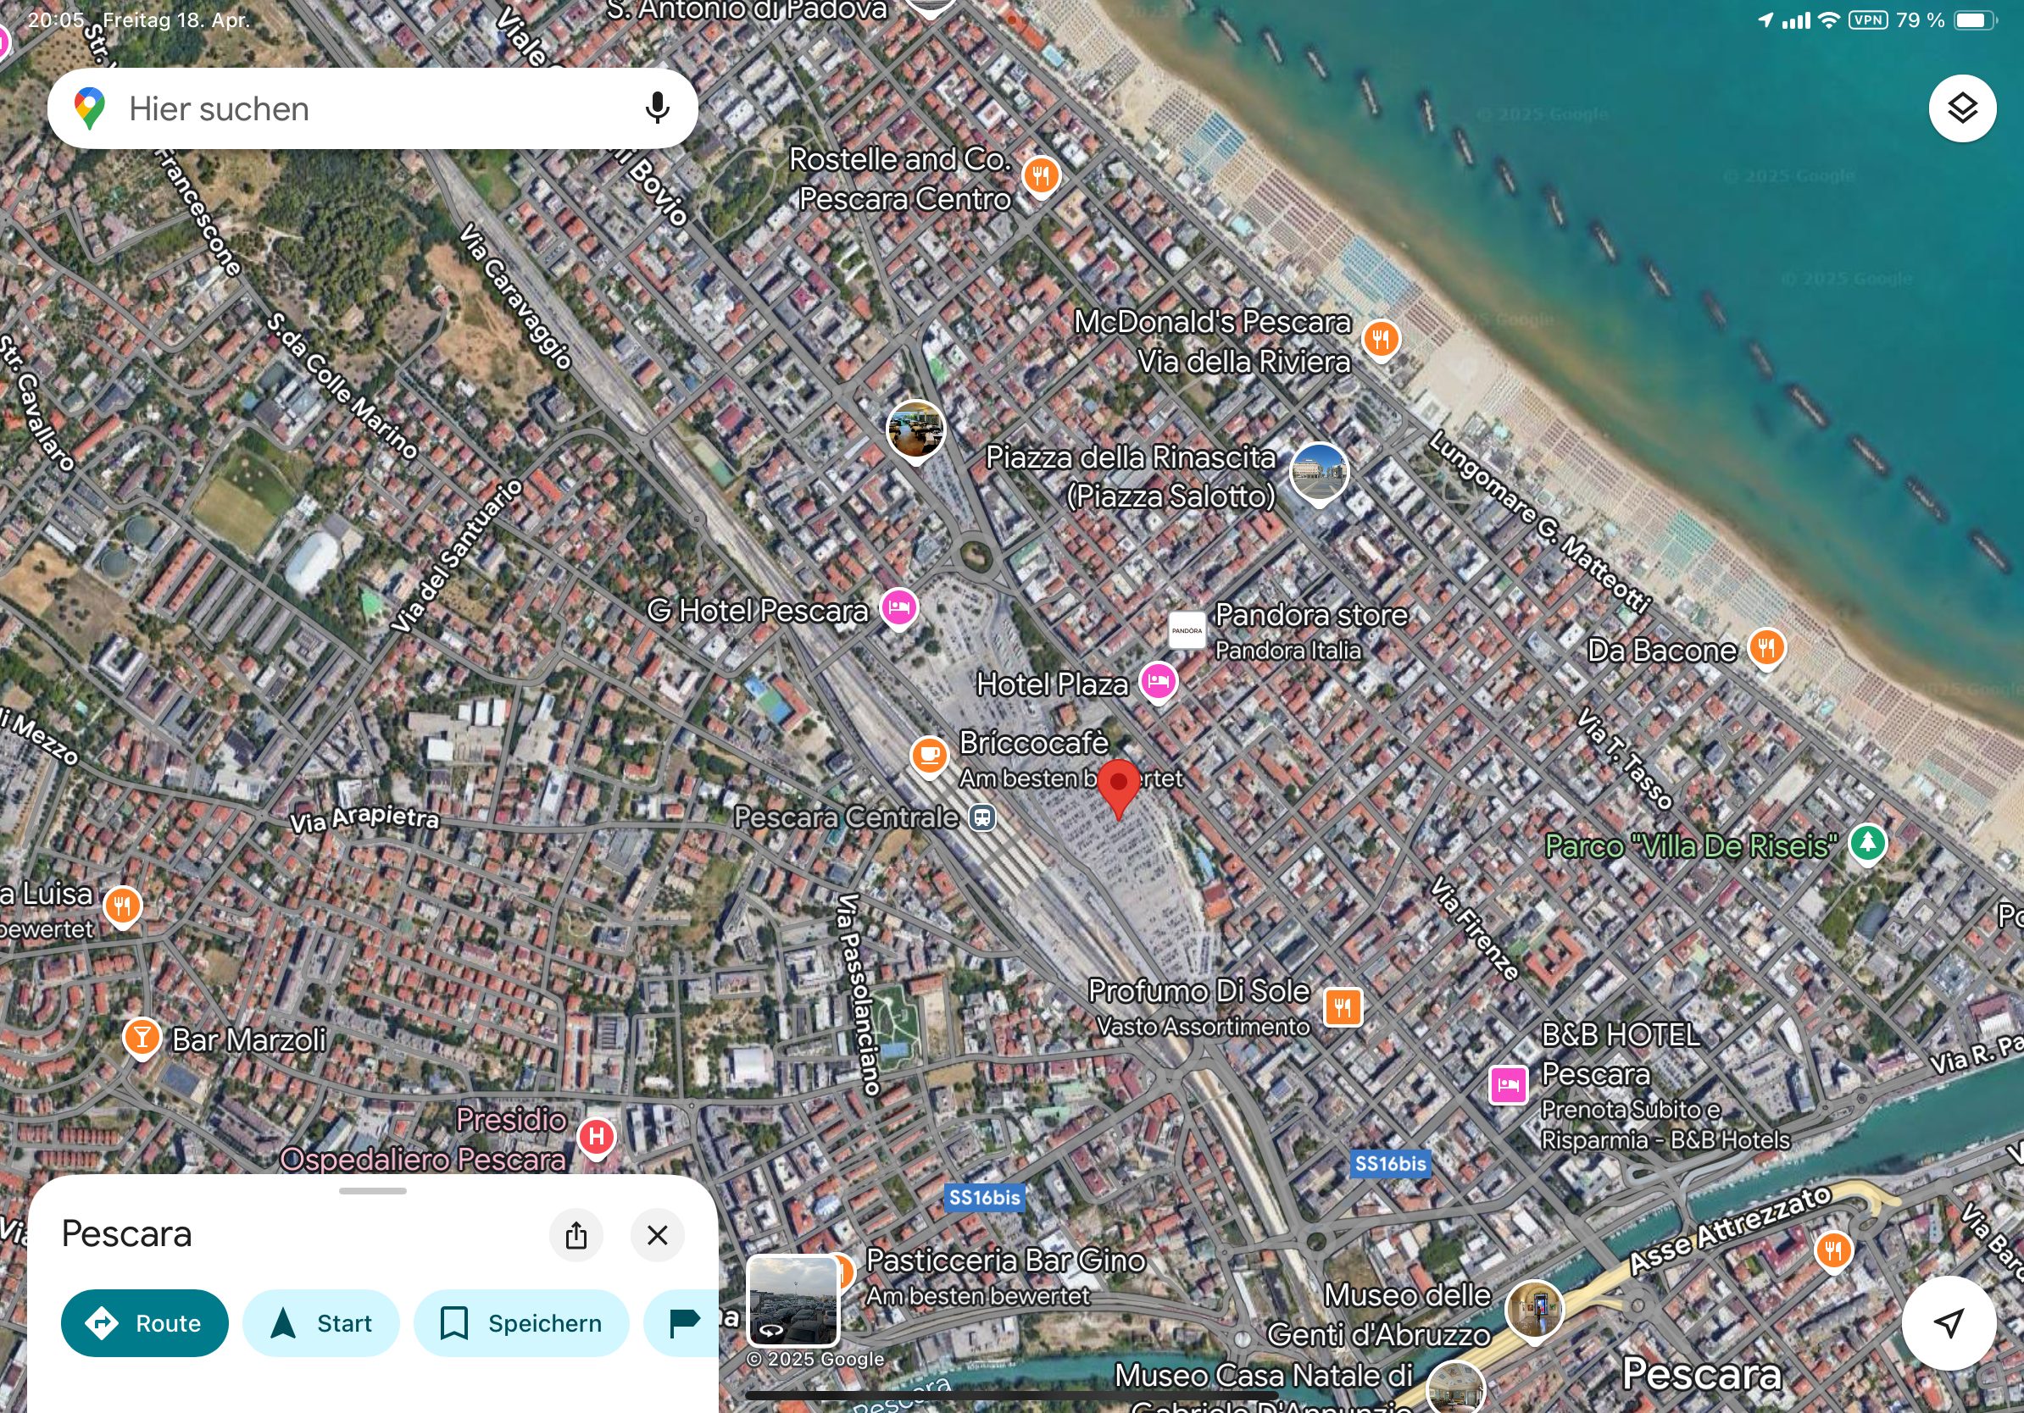The width and height of the screenshot is (2024, 1413).
Task: Tap restaurant icon beside 'a Luisa' label
Action: (123, 906)
